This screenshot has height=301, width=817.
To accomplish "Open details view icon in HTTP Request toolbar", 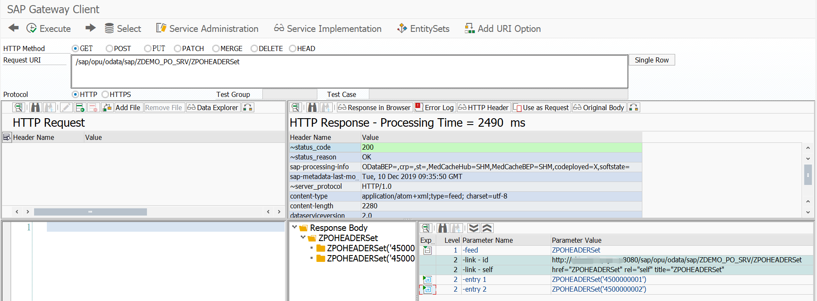I will point(18,108).
